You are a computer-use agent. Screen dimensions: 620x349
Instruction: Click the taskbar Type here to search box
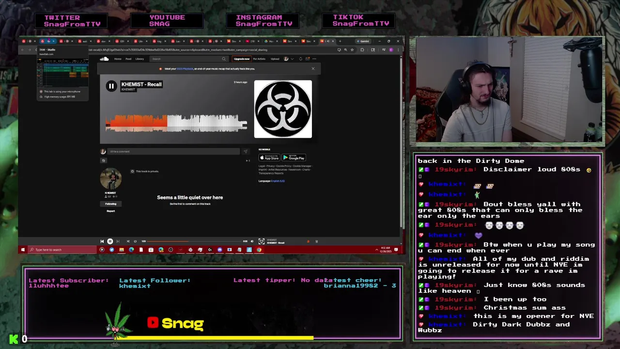[x=63, y=250]
